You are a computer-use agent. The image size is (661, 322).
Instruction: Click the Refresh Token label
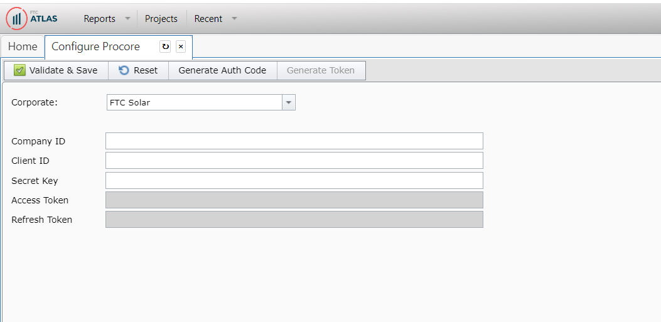click(x=41, y=220)
